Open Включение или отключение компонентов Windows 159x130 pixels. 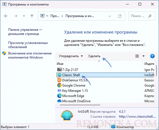tap(30, 55)
